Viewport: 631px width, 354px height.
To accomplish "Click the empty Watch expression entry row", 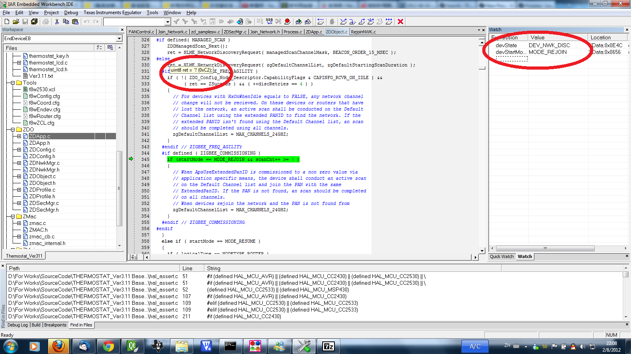I will 512,59.
